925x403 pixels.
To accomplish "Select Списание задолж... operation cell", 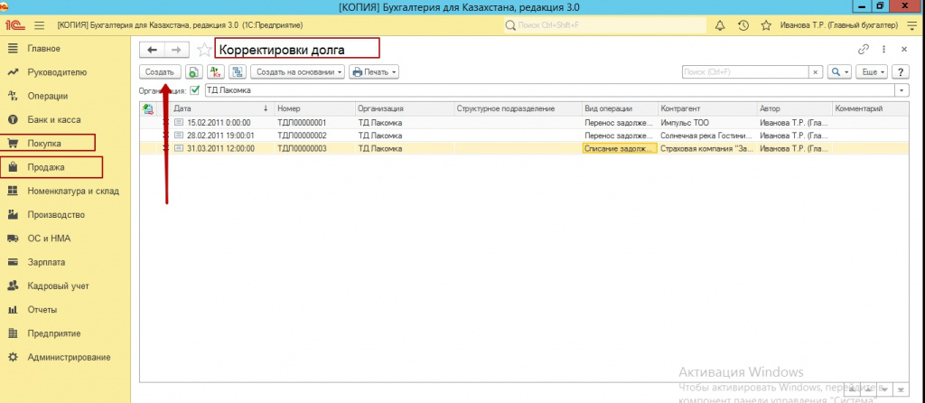I will (620, 149).
